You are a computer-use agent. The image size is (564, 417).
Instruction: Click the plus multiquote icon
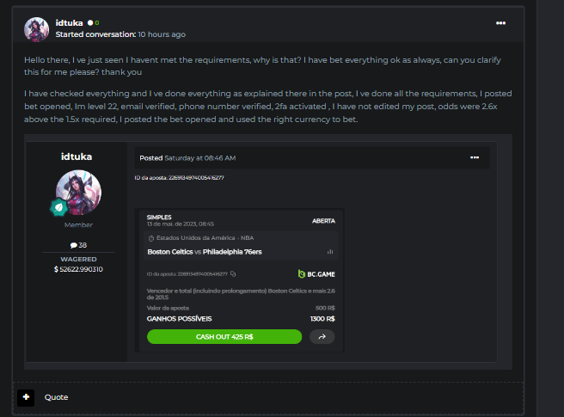tap(26, 397)
